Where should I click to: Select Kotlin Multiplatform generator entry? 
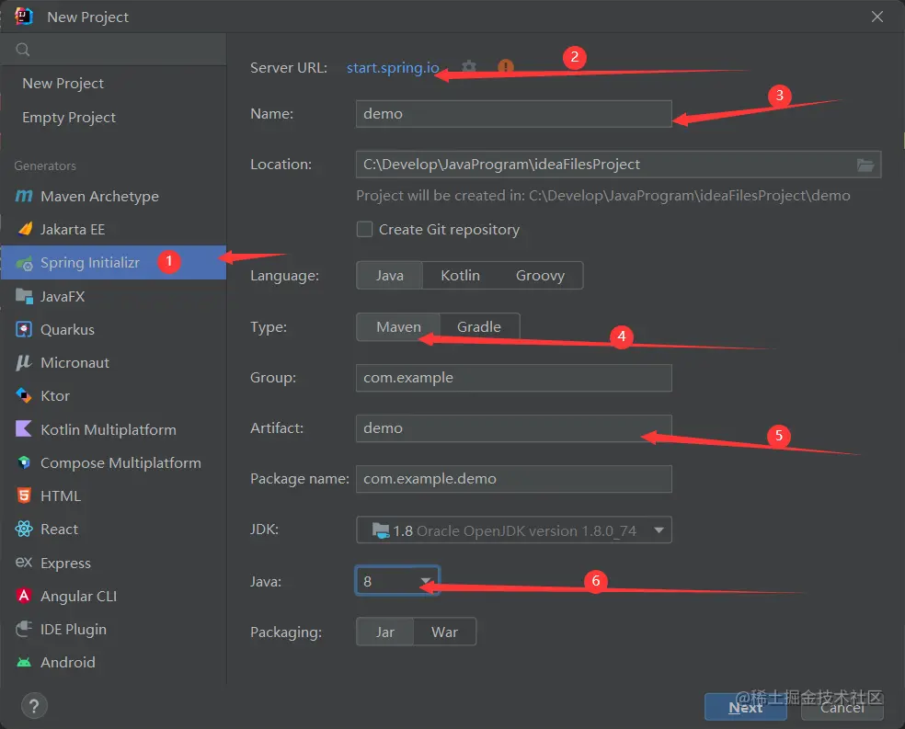(113, 429)
